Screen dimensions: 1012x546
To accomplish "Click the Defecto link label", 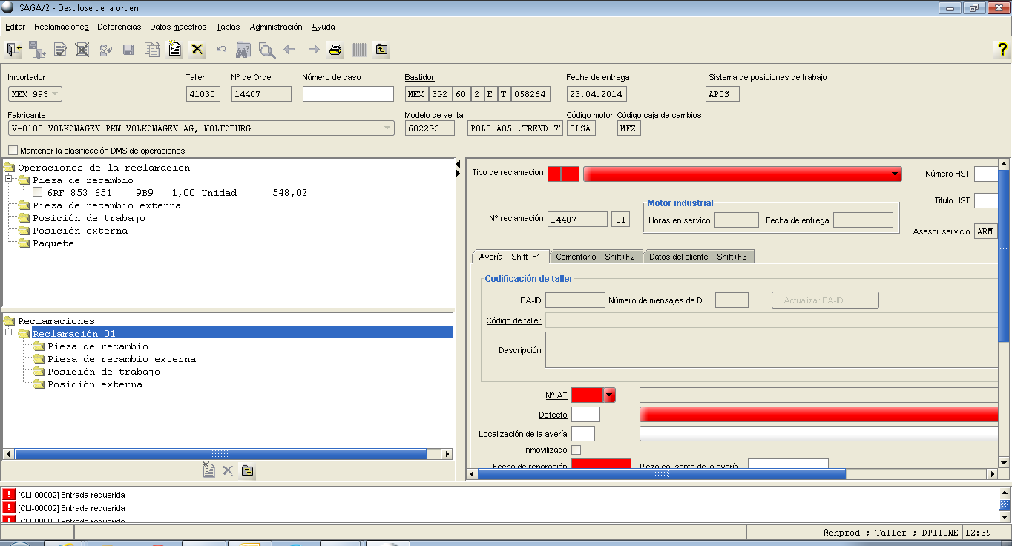I will [x=553, y=415].
